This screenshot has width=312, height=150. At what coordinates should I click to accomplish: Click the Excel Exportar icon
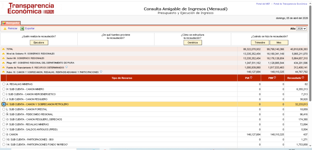coord(22,28)
